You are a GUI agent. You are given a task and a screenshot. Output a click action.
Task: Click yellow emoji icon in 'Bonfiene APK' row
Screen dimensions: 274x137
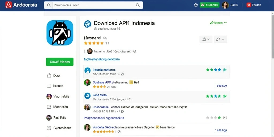[x=131, y=82]
